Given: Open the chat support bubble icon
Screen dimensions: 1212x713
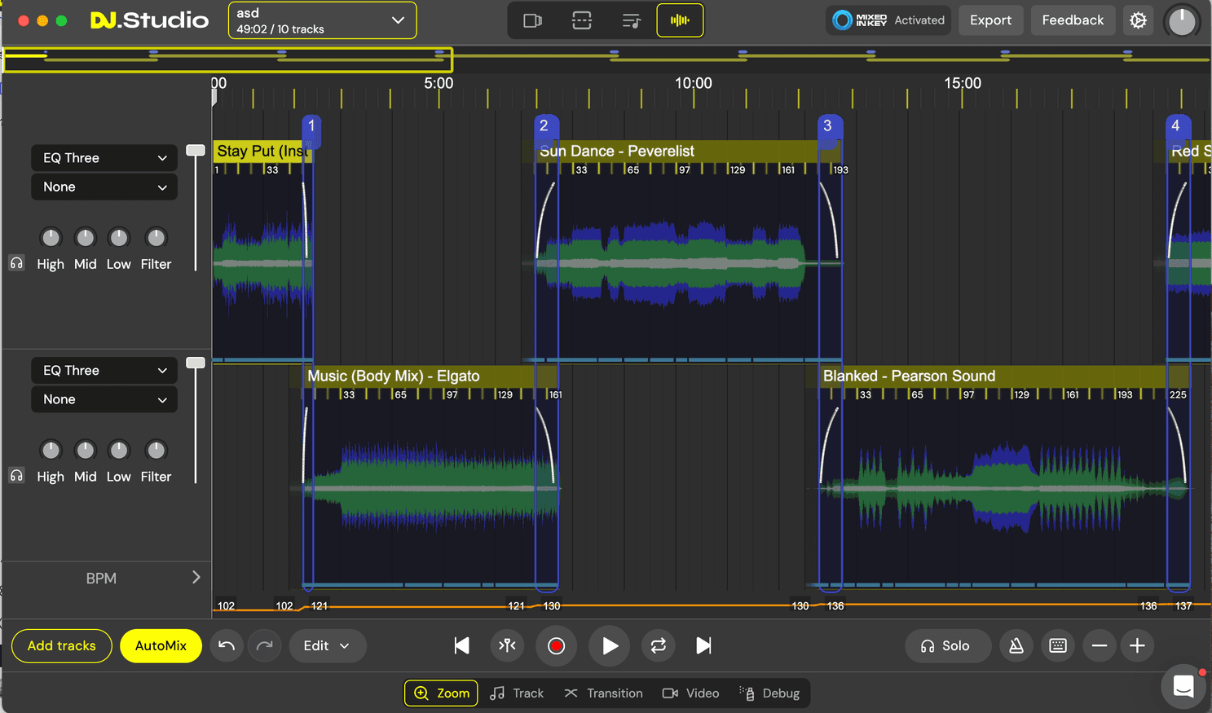Looking at the screenshot, I should click(1183, 687).
